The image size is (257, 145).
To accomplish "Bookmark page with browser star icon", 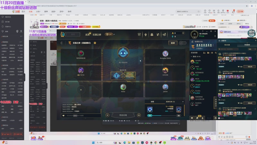I will pyautogui.click(x=247, y=6).
